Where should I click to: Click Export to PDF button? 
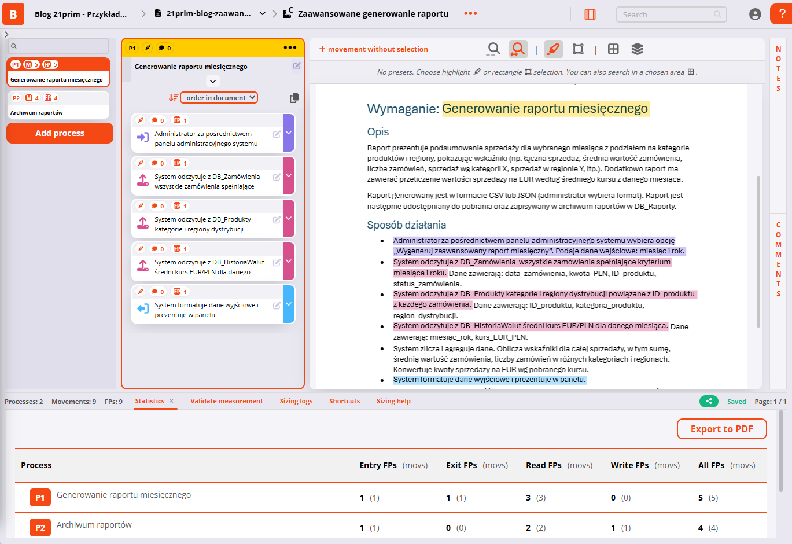pos(721,429)
